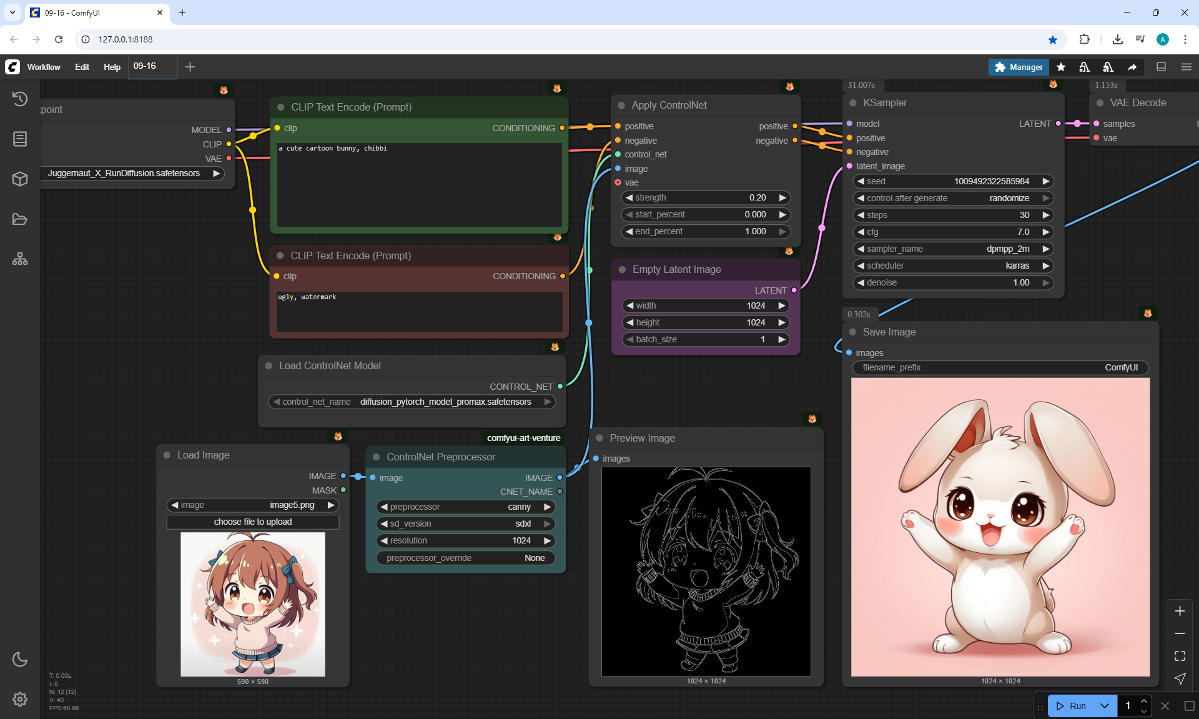Open the workflows folder sidebar icon
Image resolution: width=1199 pixels, height=719 pixels.
point(20,219)
